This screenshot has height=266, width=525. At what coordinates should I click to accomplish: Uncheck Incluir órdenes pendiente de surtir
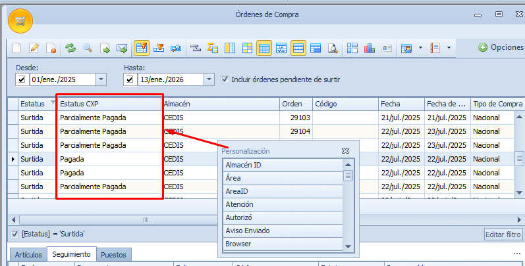click(225, 79)
